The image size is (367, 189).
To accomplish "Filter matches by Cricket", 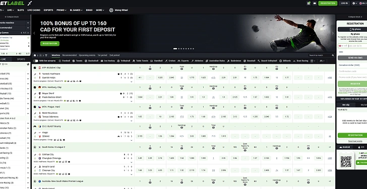I will [170, 61].
